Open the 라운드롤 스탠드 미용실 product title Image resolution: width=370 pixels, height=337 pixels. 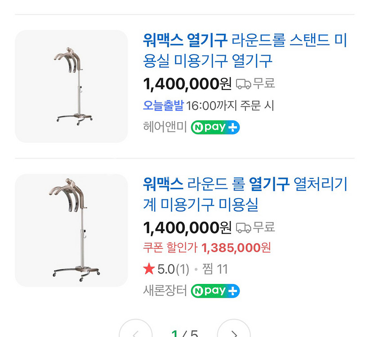tap(245, 50)
